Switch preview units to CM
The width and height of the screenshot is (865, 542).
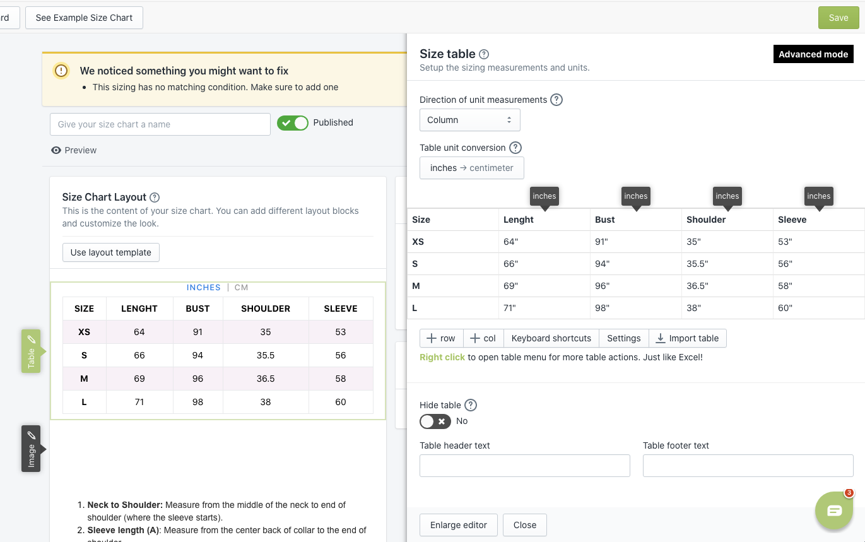pyautogui.click(x=242, y=288)
